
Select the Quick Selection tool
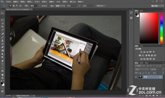2,23
